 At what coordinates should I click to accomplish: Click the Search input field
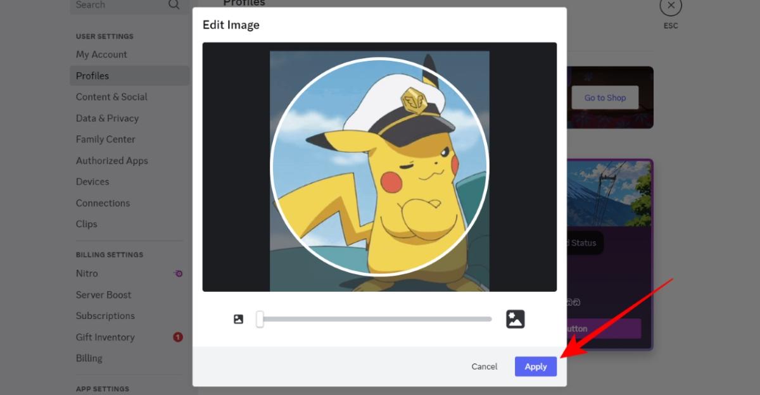(114, 4)
